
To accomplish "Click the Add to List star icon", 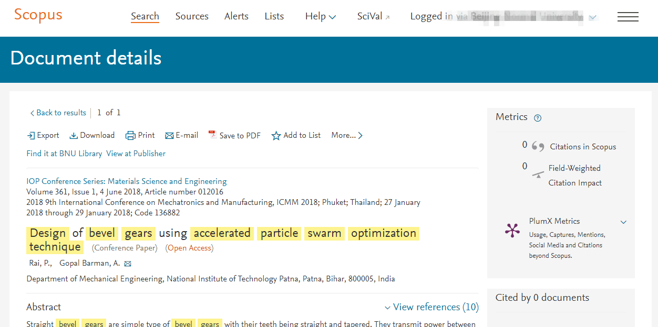I will coord(276,136).
